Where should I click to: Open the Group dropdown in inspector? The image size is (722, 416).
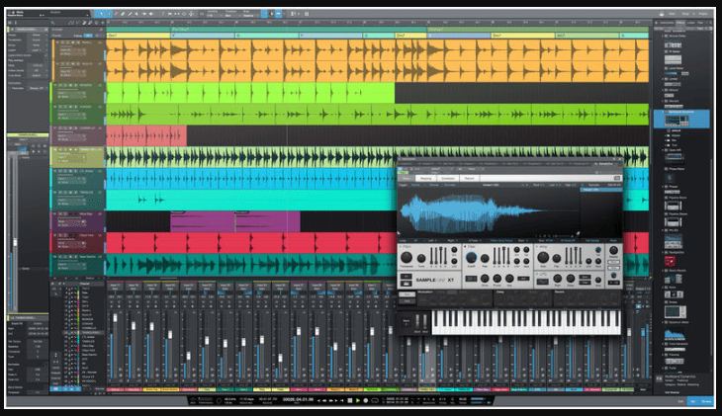pos(38,45)
